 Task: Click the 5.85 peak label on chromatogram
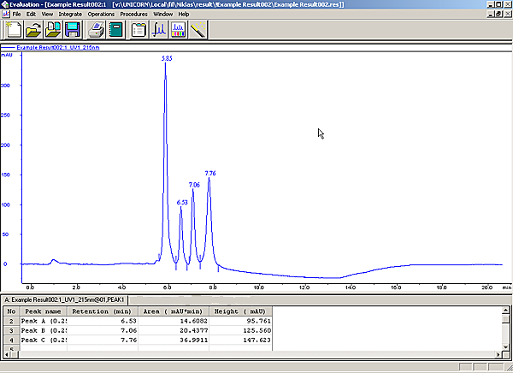pos(167,58)
